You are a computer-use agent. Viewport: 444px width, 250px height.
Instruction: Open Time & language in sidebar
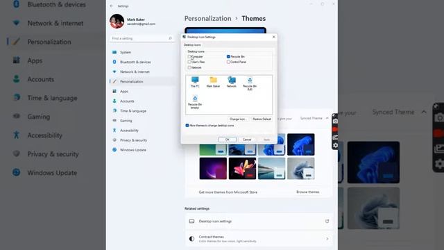133,111
